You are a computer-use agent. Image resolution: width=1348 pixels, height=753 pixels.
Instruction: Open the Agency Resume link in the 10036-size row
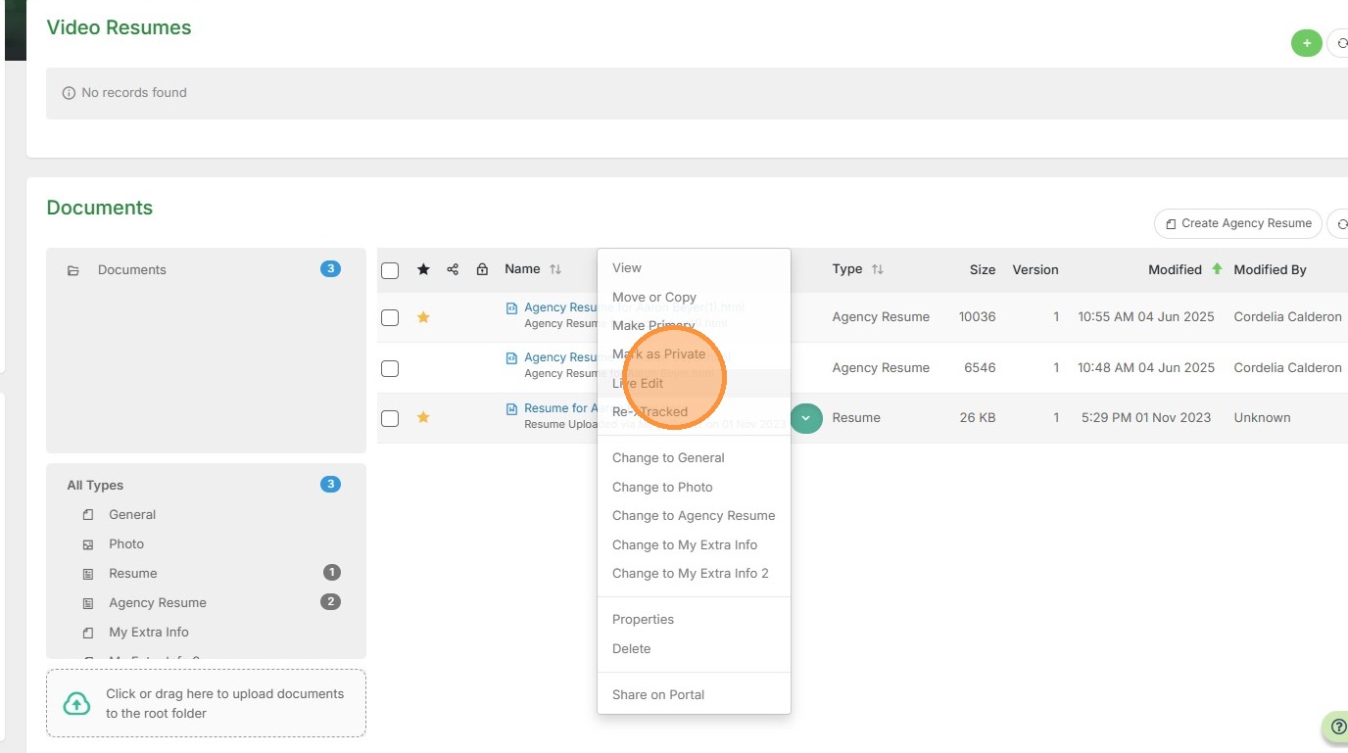tap(560, 307)
